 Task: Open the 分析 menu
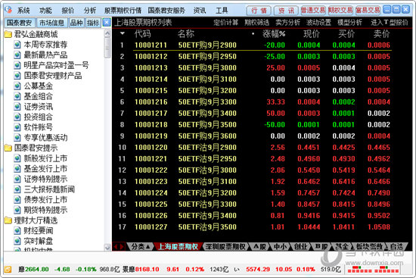(90, 11)
